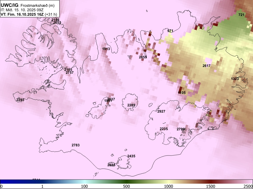The image size is (253, 189).
Task: Click the map value 2855
Action: pos(143,57)
